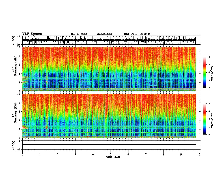Click the ch.2 spectrogram "6" kHz tick label
The height and width of the screenshot is (173, 224).
pos(20,111)
